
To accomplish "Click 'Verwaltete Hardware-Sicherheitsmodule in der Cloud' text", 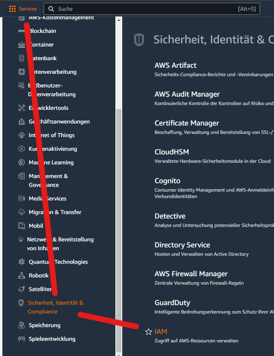I will click(213, 161).
